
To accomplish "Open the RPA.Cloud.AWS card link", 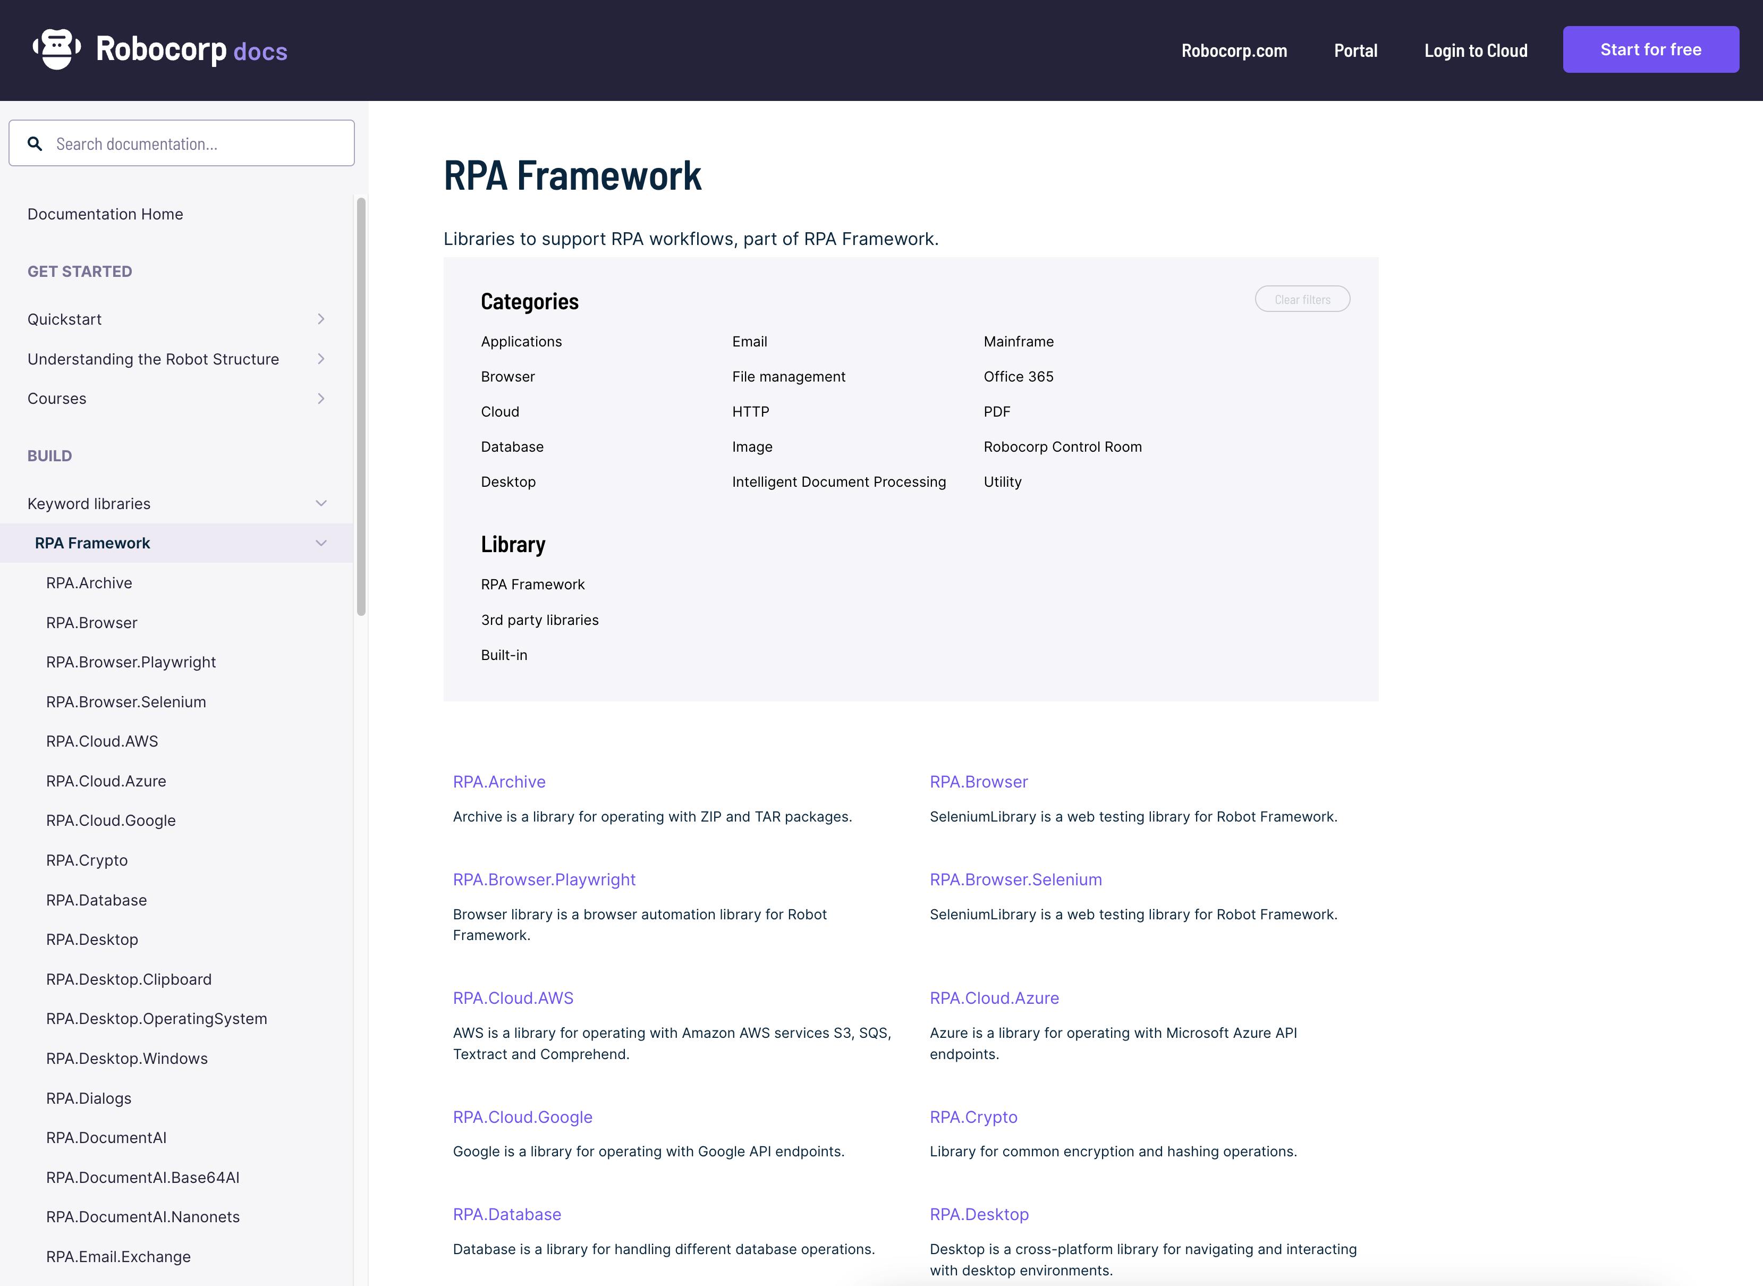I will [x=513, y=998].
